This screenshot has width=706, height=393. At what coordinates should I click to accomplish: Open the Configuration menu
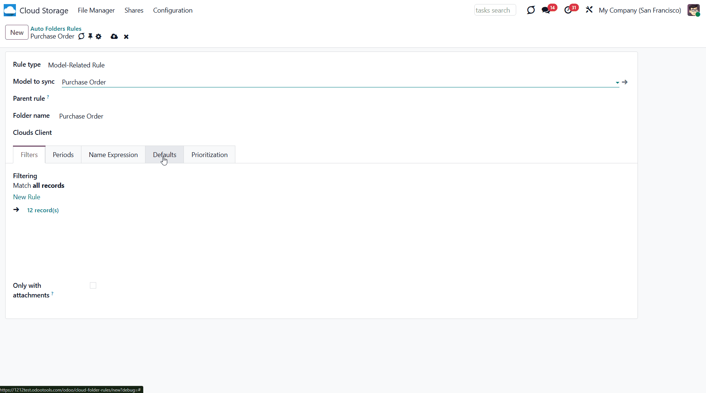click(173, 10)
